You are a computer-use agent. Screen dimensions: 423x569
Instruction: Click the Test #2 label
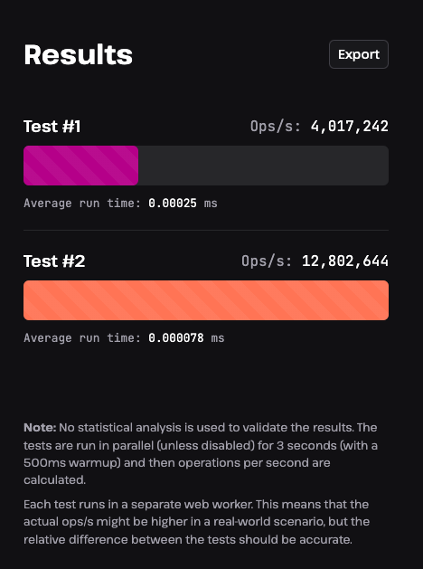tap(54, 261)
